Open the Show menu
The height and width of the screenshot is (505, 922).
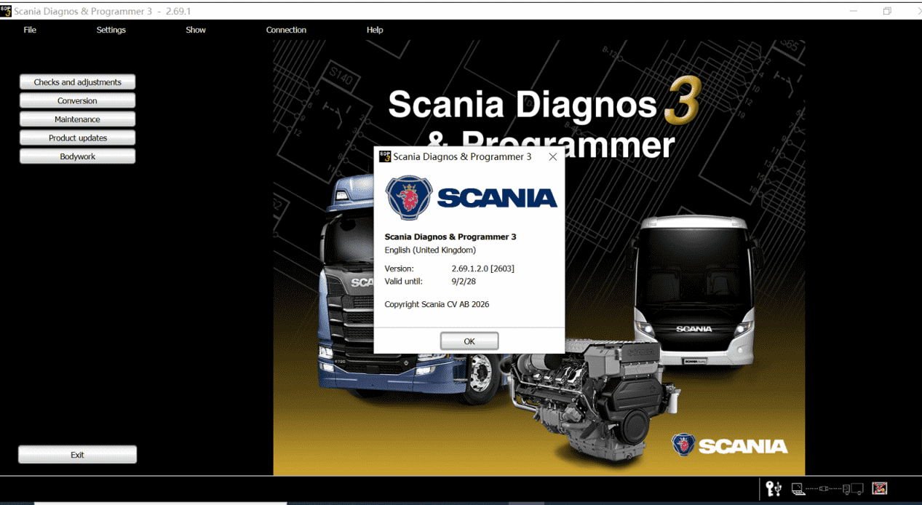(x=196, y=30)
